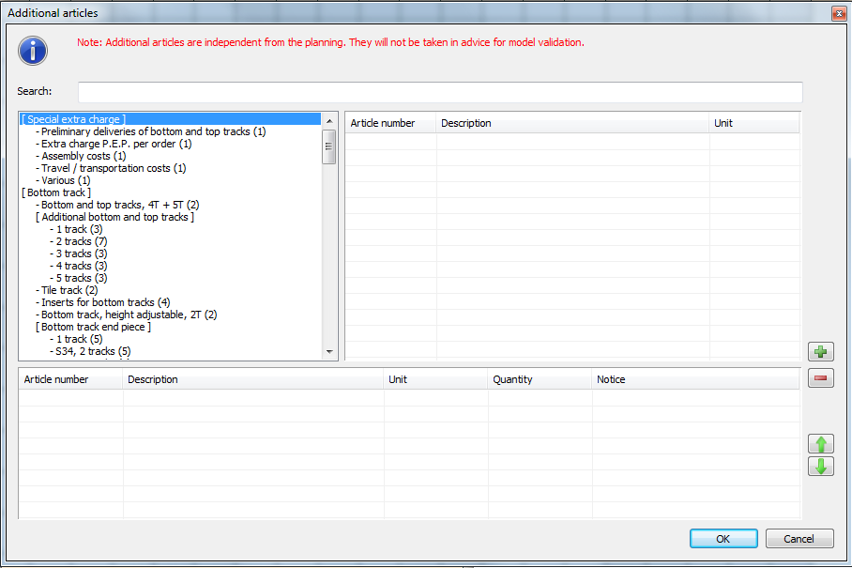Screen dimensions: 852x568
Task: Expand the Bottom track category
Action: [56, 192]
